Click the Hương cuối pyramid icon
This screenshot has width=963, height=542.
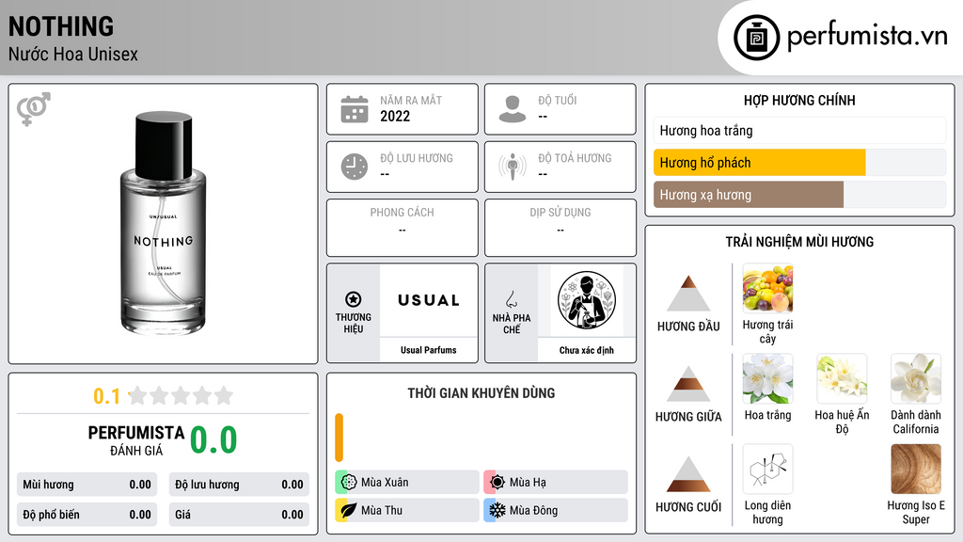tap(688, 474)
